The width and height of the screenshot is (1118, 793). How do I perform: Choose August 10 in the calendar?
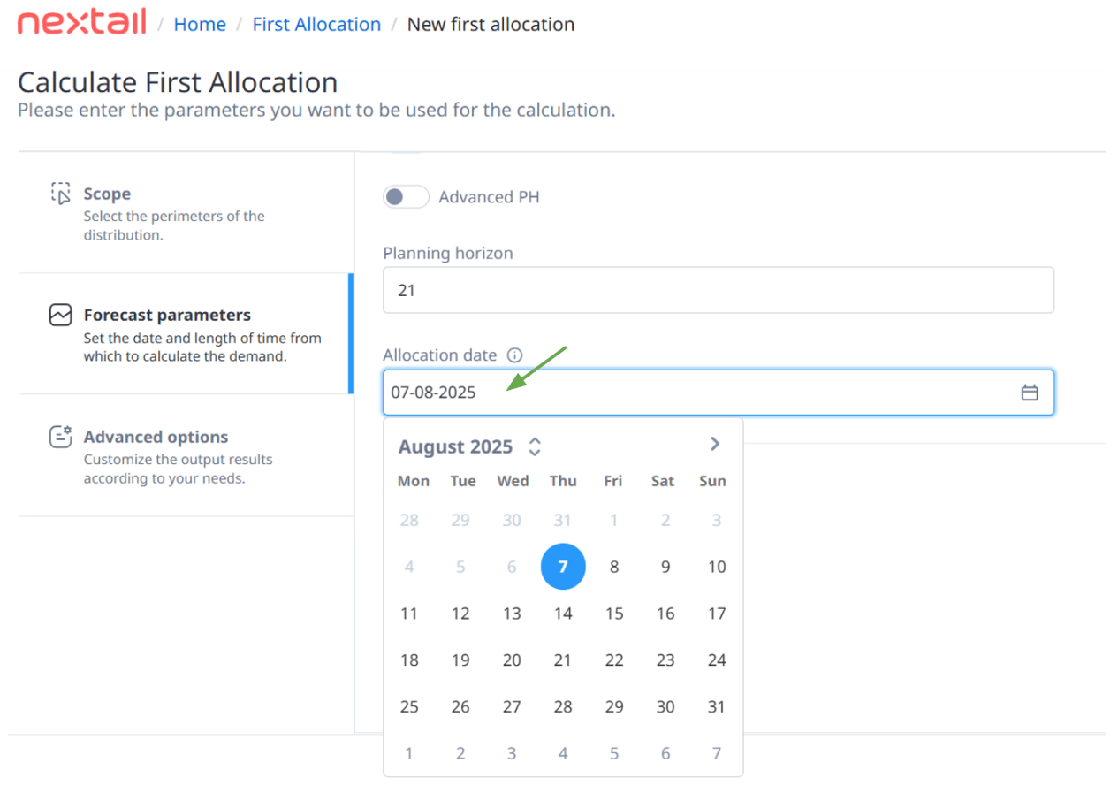717,567
